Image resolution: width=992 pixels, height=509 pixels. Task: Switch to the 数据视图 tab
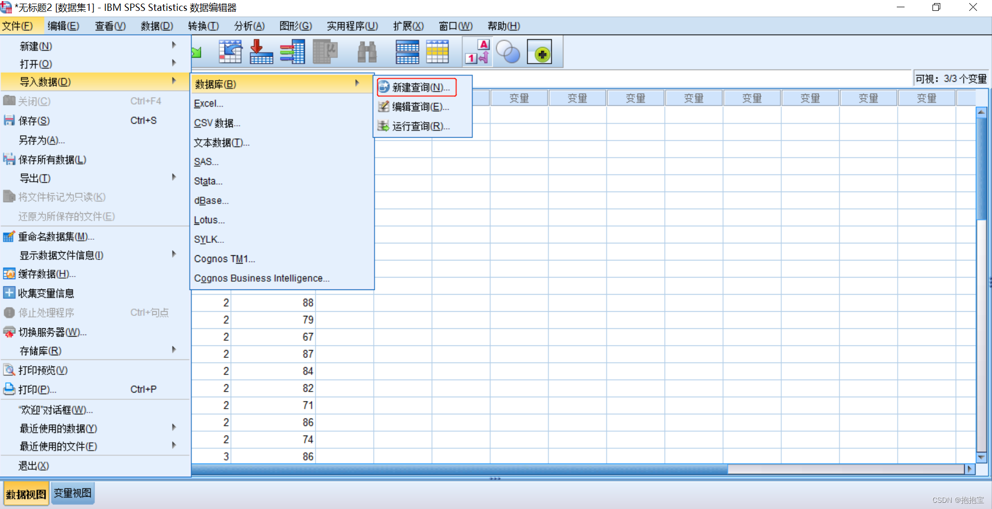pos(26,494)
